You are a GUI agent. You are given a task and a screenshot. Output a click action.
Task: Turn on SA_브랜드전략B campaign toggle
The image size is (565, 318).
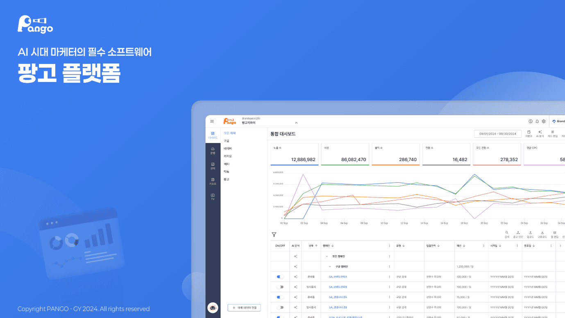point(280,287)
